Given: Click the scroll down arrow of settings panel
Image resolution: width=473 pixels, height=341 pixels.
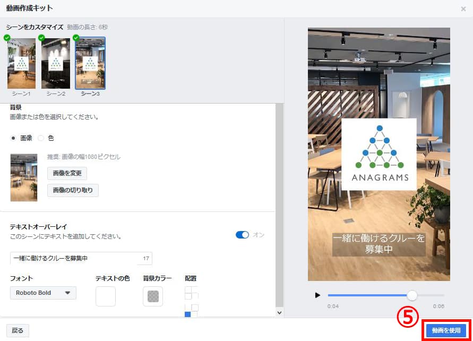Looking at the screenshot, I should [x=279, y=313].
